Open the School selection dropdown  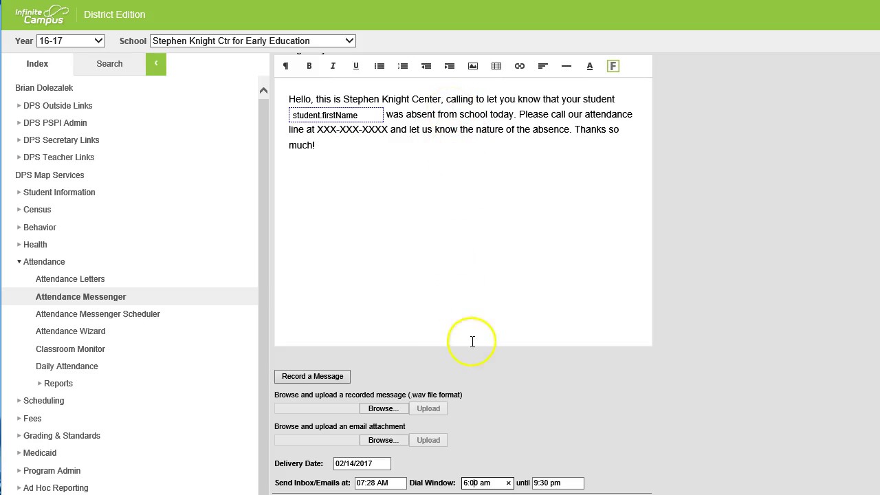252,41
